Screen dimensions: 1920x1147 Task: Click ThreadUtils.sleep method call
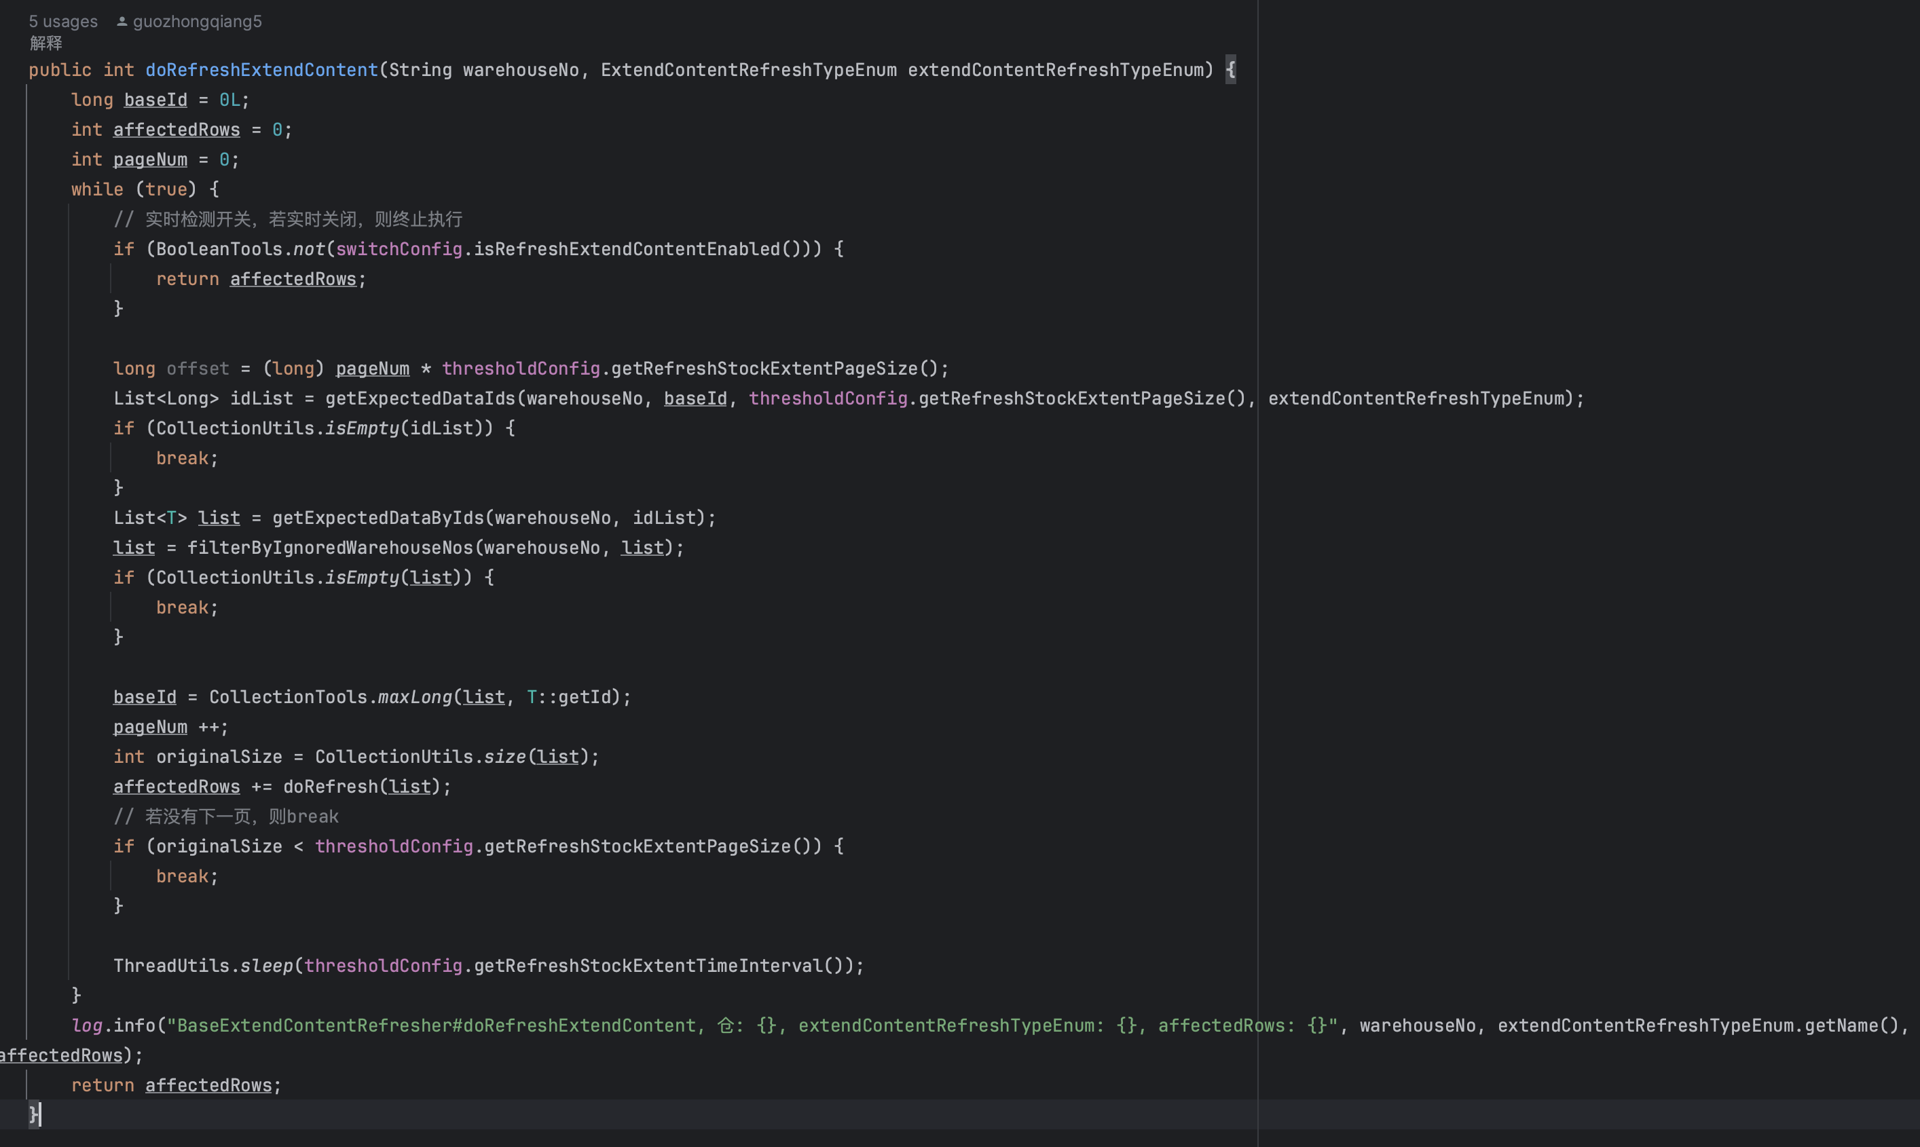(266, 966)
